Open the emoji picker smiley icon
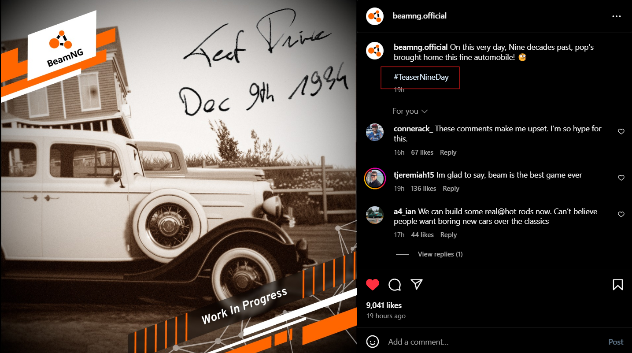The image size is (632, 353). tap(373, 342)
